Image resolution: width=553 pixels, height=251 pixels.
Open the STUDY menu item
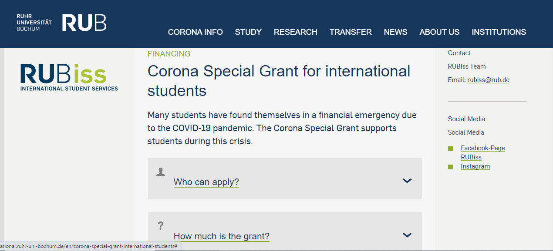[248, 32]
